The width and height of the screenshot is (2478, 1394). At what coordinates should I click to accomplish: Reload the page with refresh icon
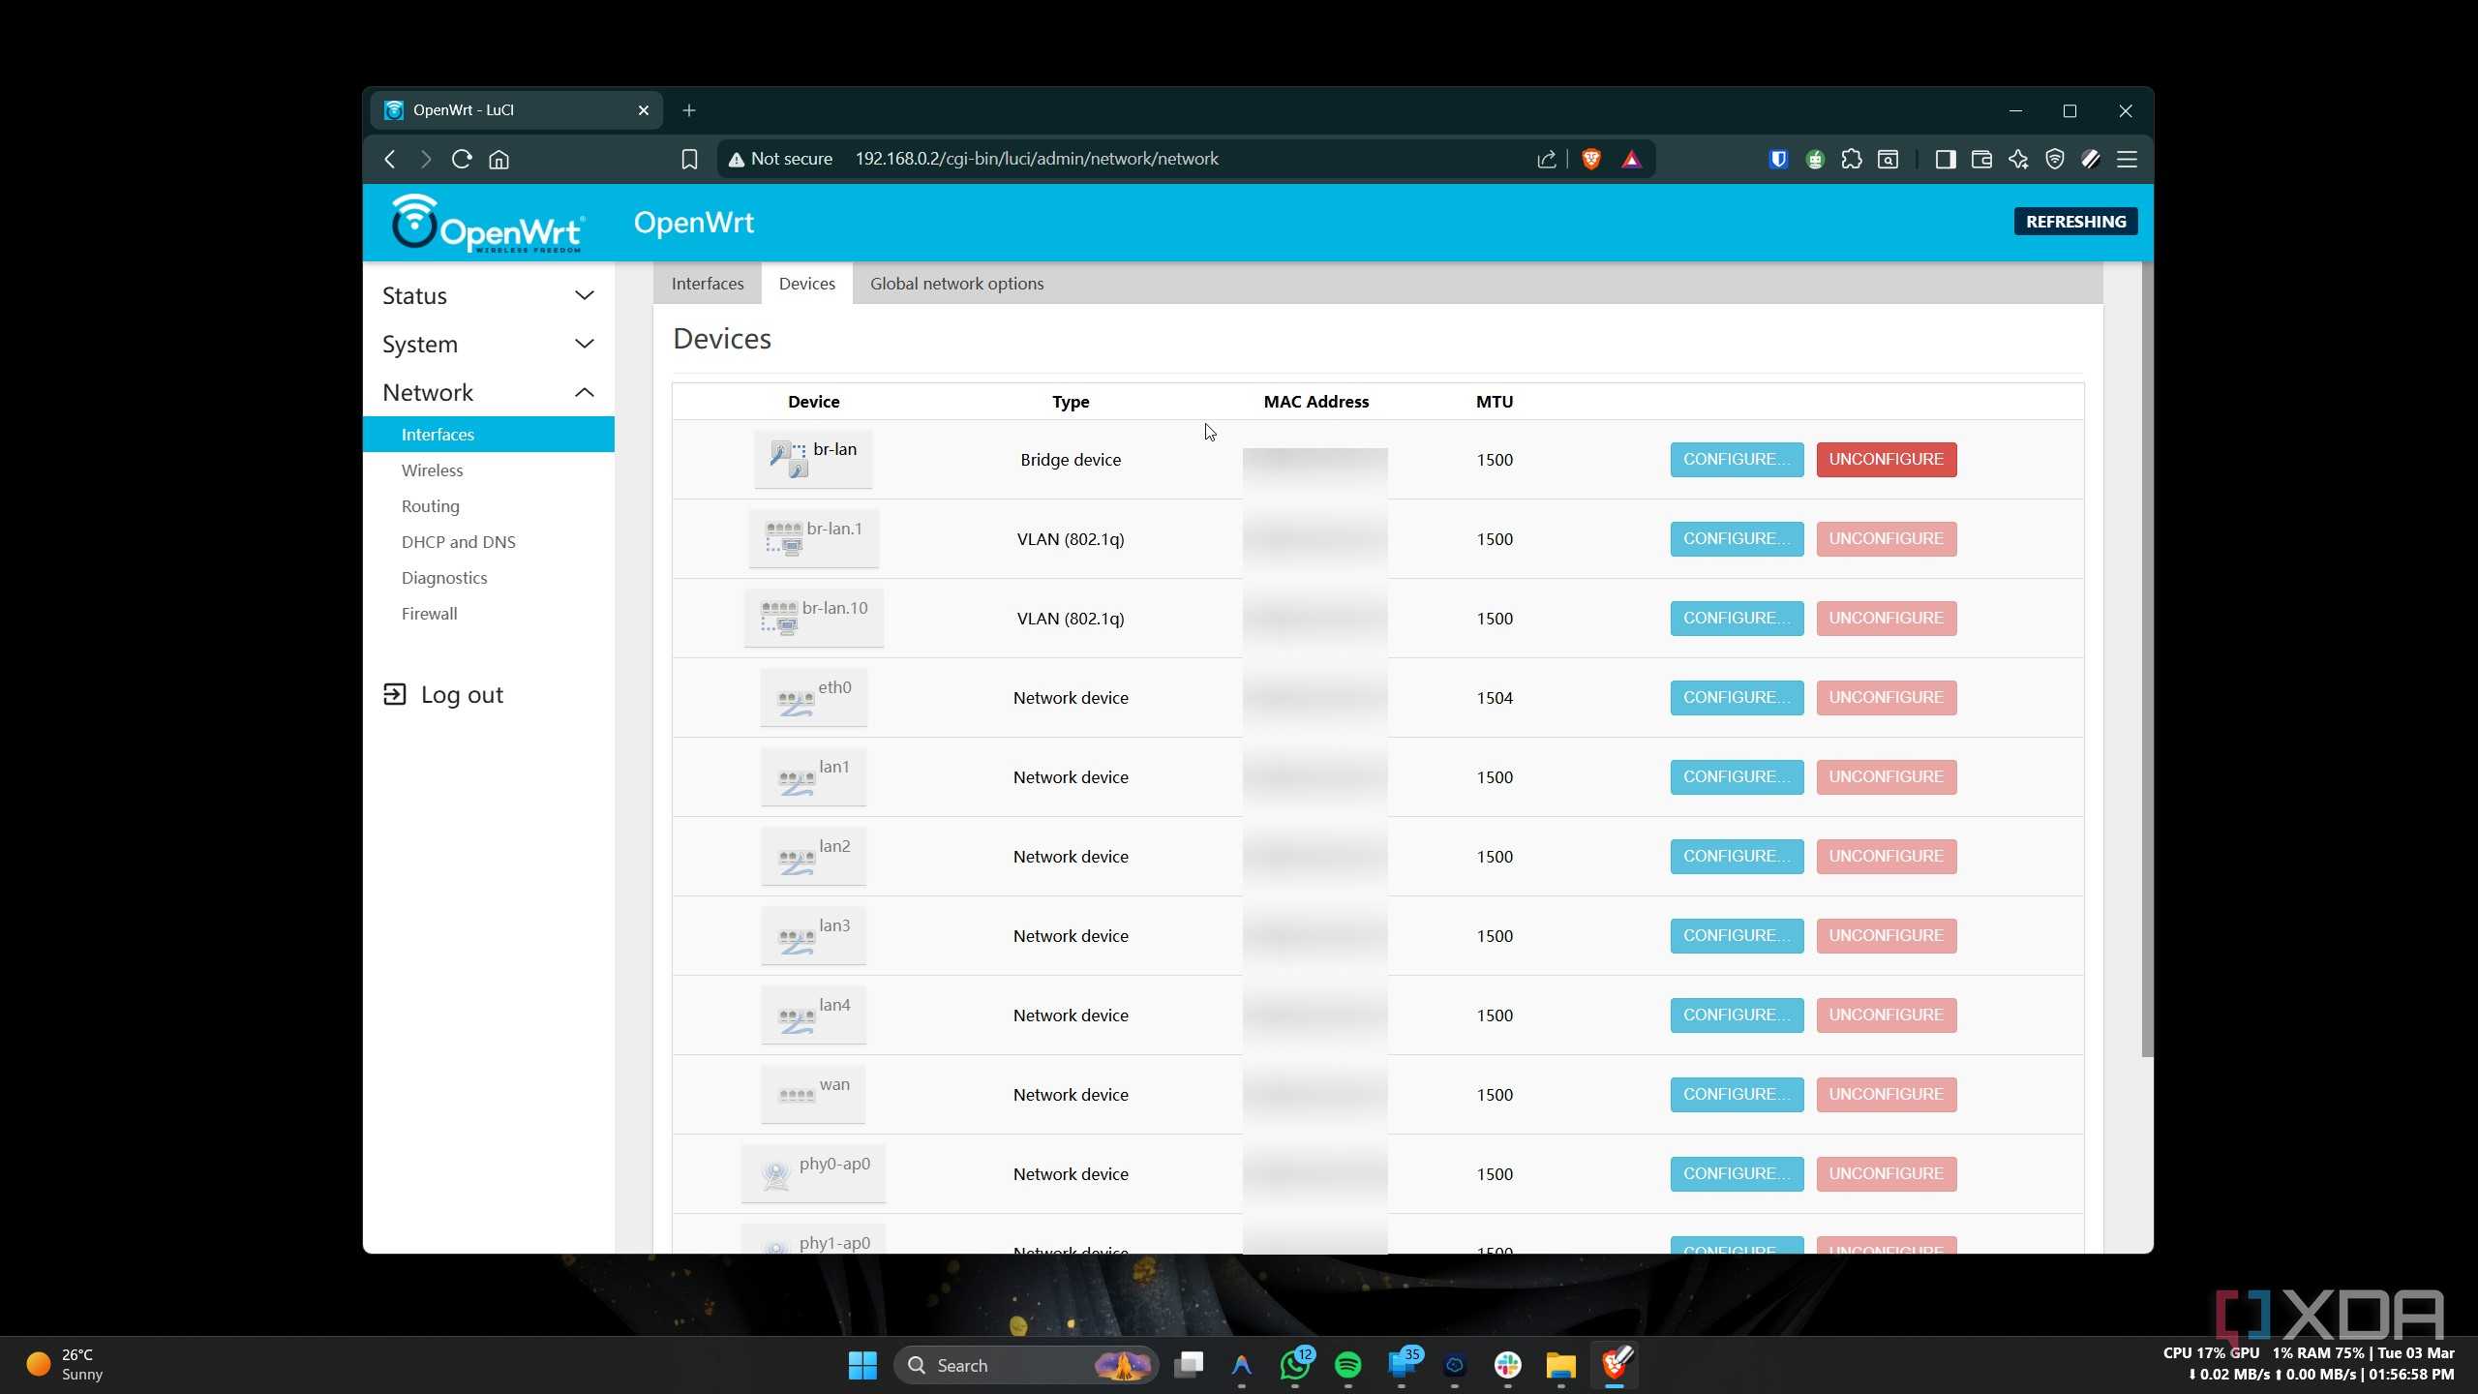tap(462, 160)
